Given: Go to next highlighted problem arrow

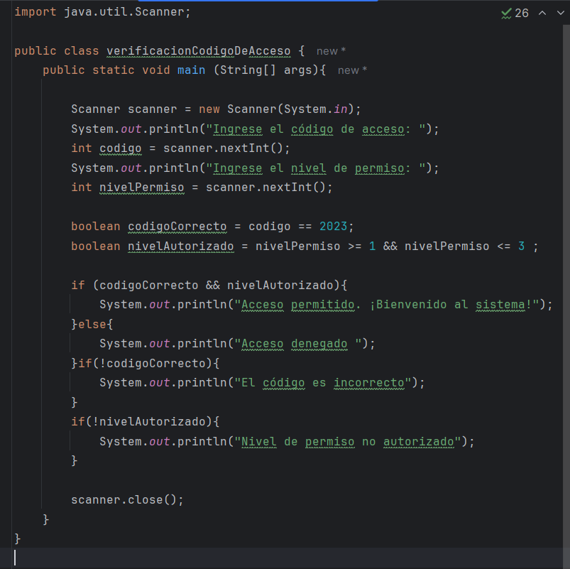Looking at the screenshot, I should (561, 13).
